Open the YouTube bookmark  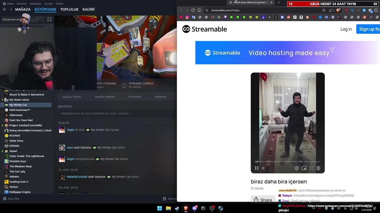click(x=181, y=17)
